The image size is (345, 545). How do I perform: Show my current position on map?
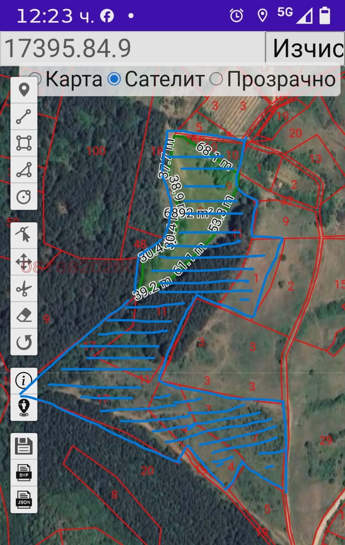pyautogui.click(x=24, y=408)
